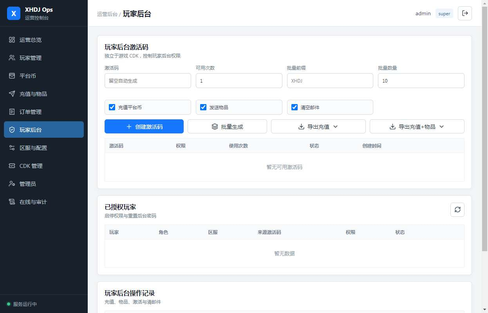Uncheck the 清空邮件 checkbox

pyautogui.click(x=295, y=107)
